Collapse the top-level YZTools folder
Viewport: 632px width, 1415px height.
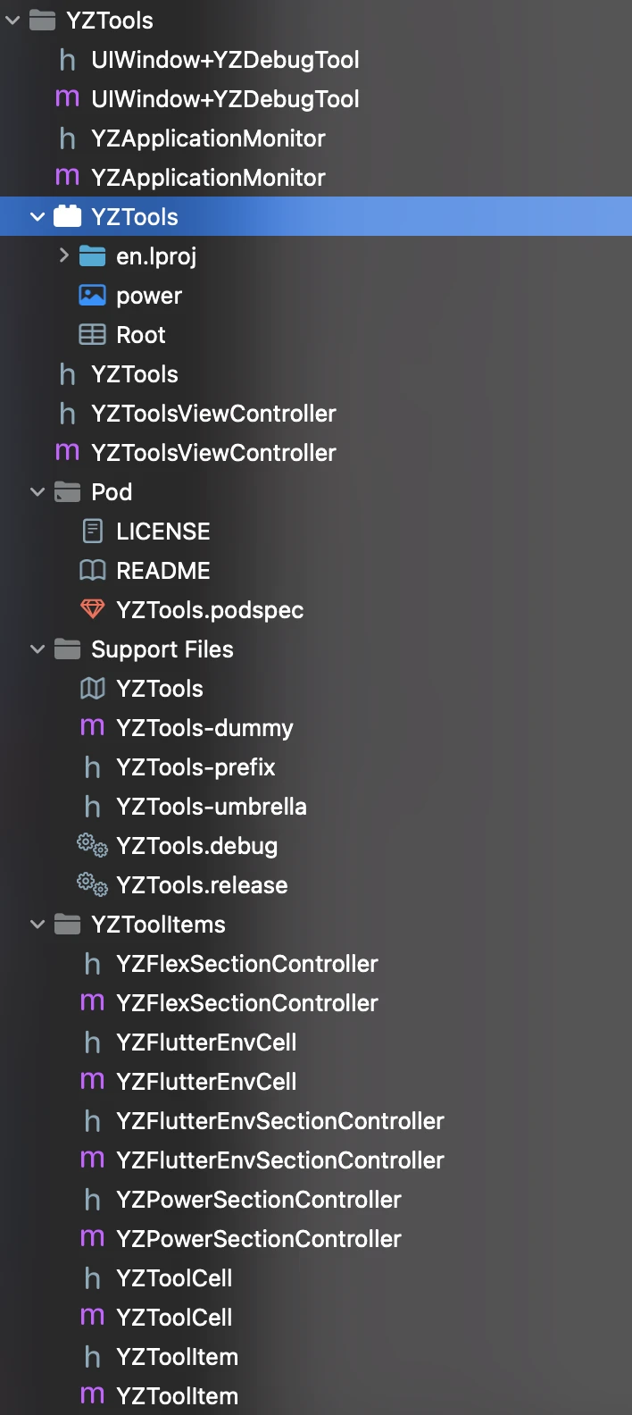(12, 21)
